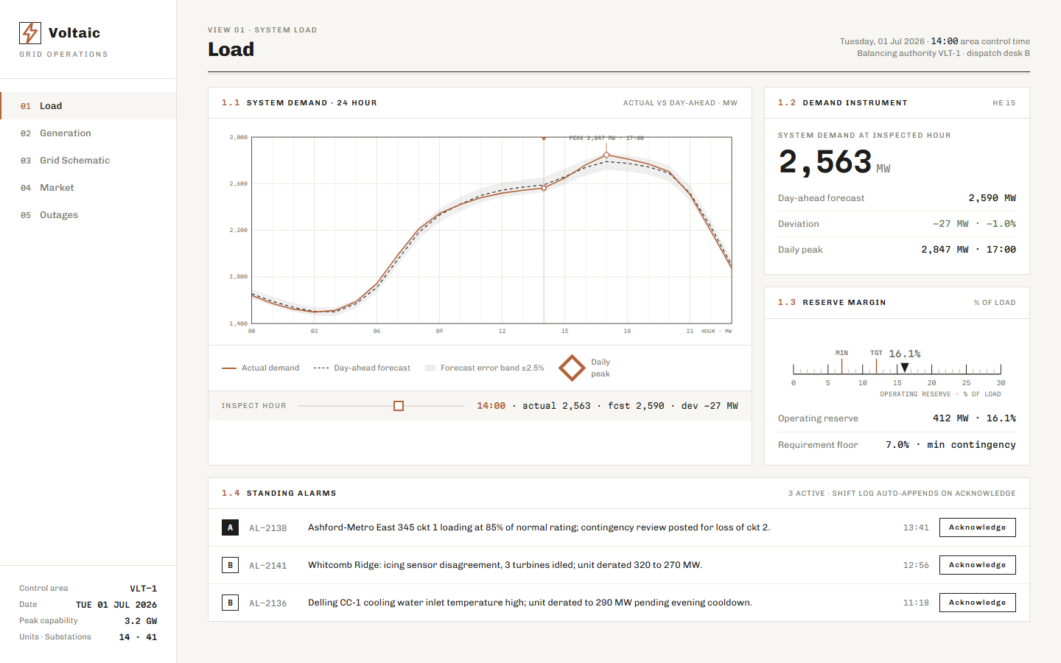
Task: Acknowledge alarm AL-2141 Whitcomb Ridge
Action: click(x=977, y=565)
